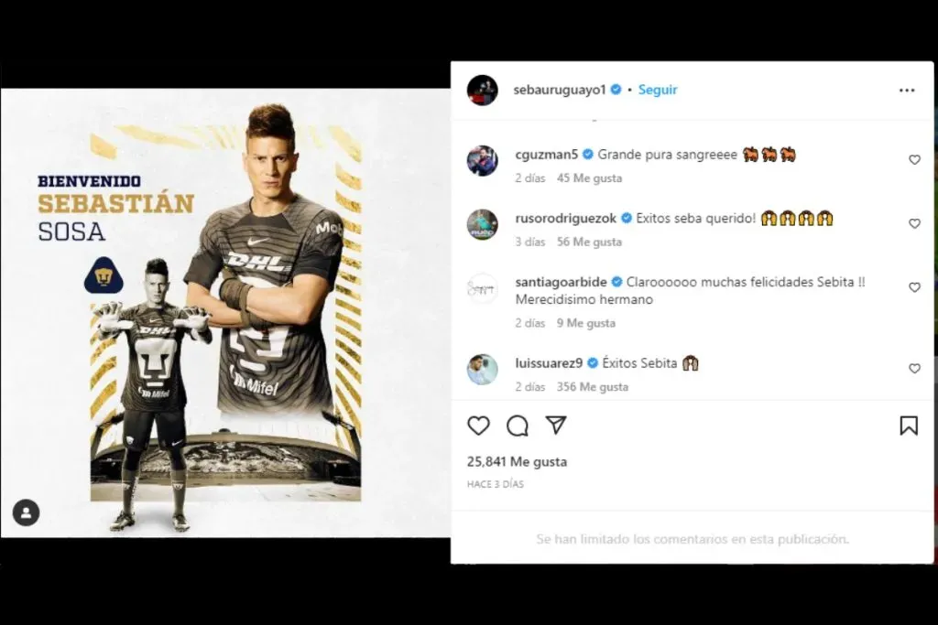The image size is (938, 625).
Task: Open the Sebastián Sosa welcome image
Action: tap(225, 313)
